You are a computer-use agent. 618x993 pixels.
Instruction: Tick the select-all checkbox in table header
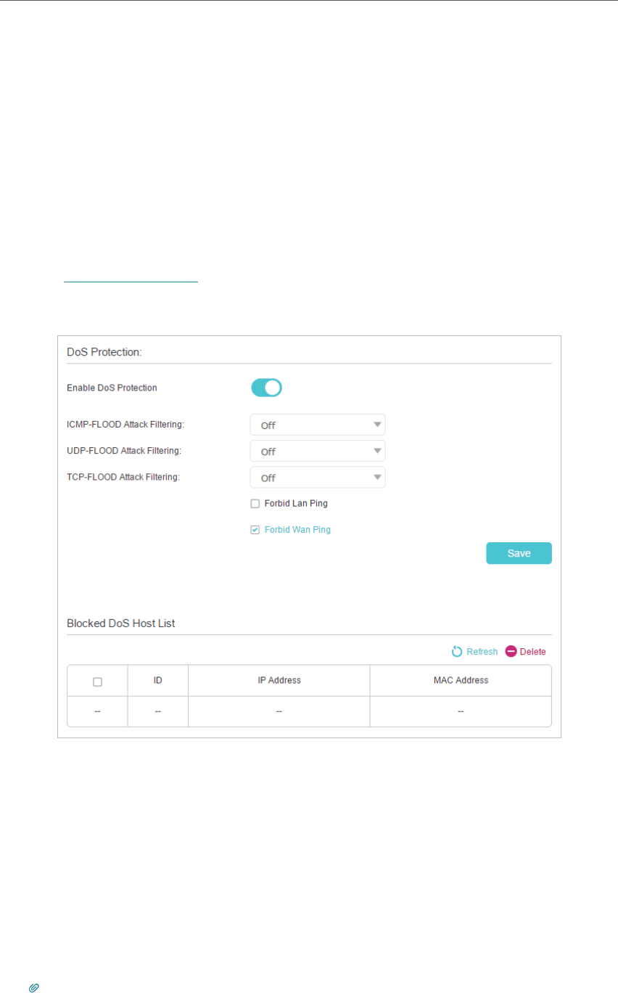(97, 682)
